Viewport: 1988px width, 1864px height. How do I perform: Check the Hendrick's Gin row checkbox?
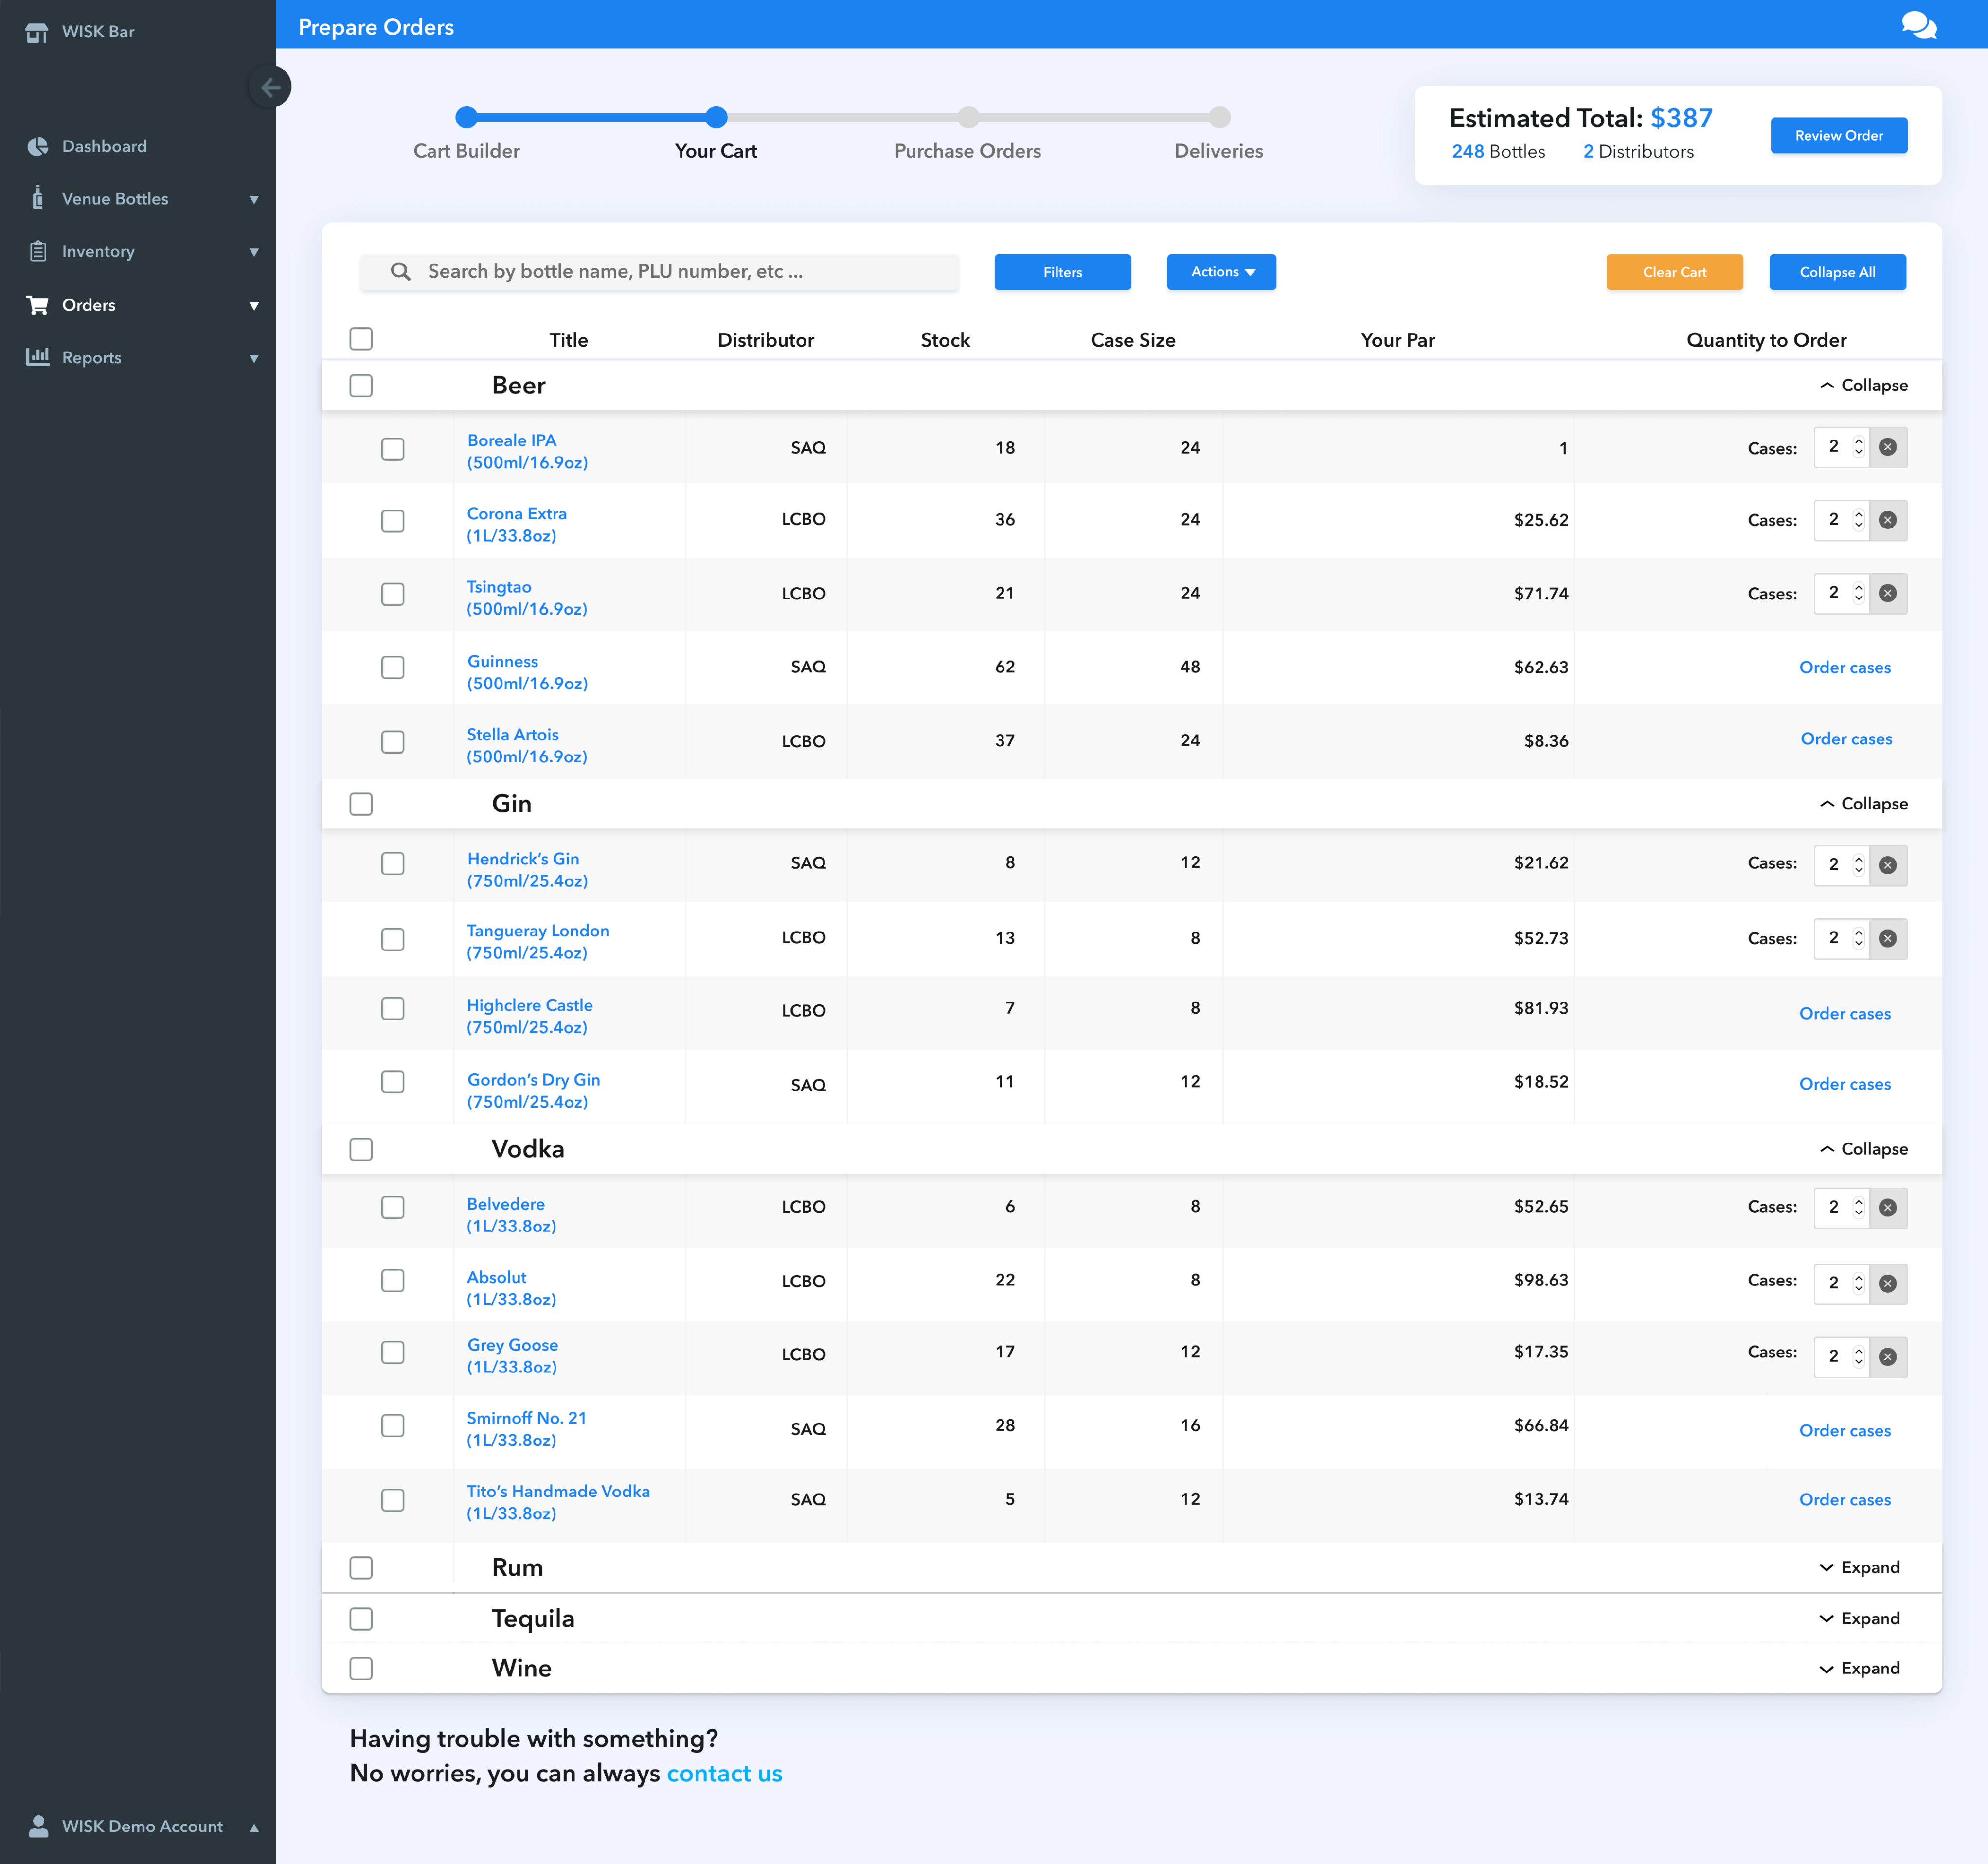[x=393, y=863]
